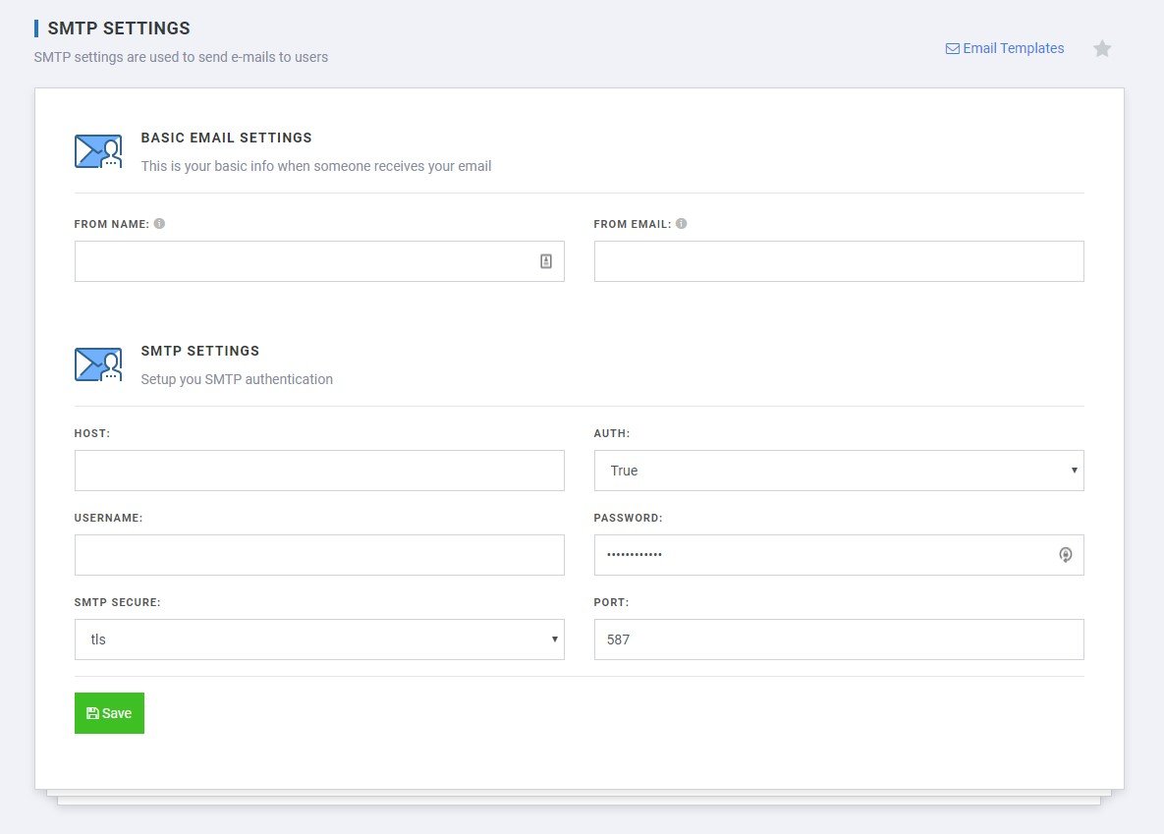Open the Email Templates link
The height and width of the screenshot is (834, 1164).
coord(1005,48)
